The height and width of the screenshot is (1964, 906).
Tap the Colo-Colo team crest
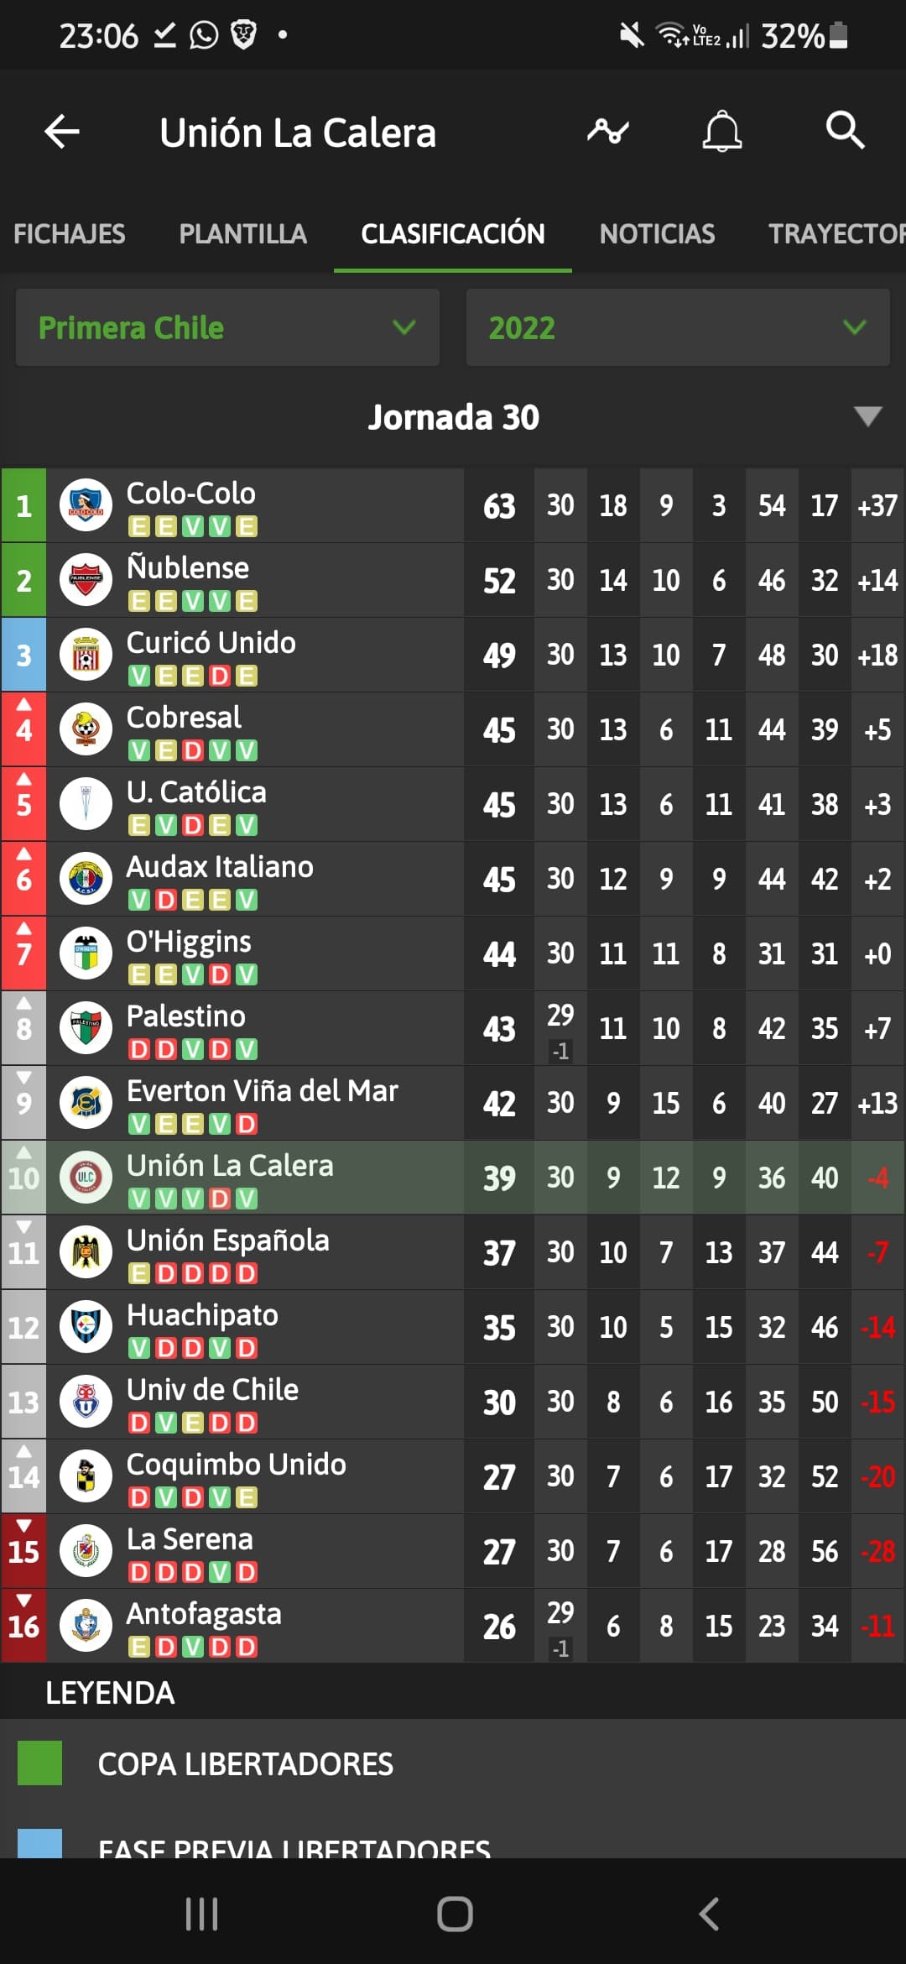click(x=86, y=505)
